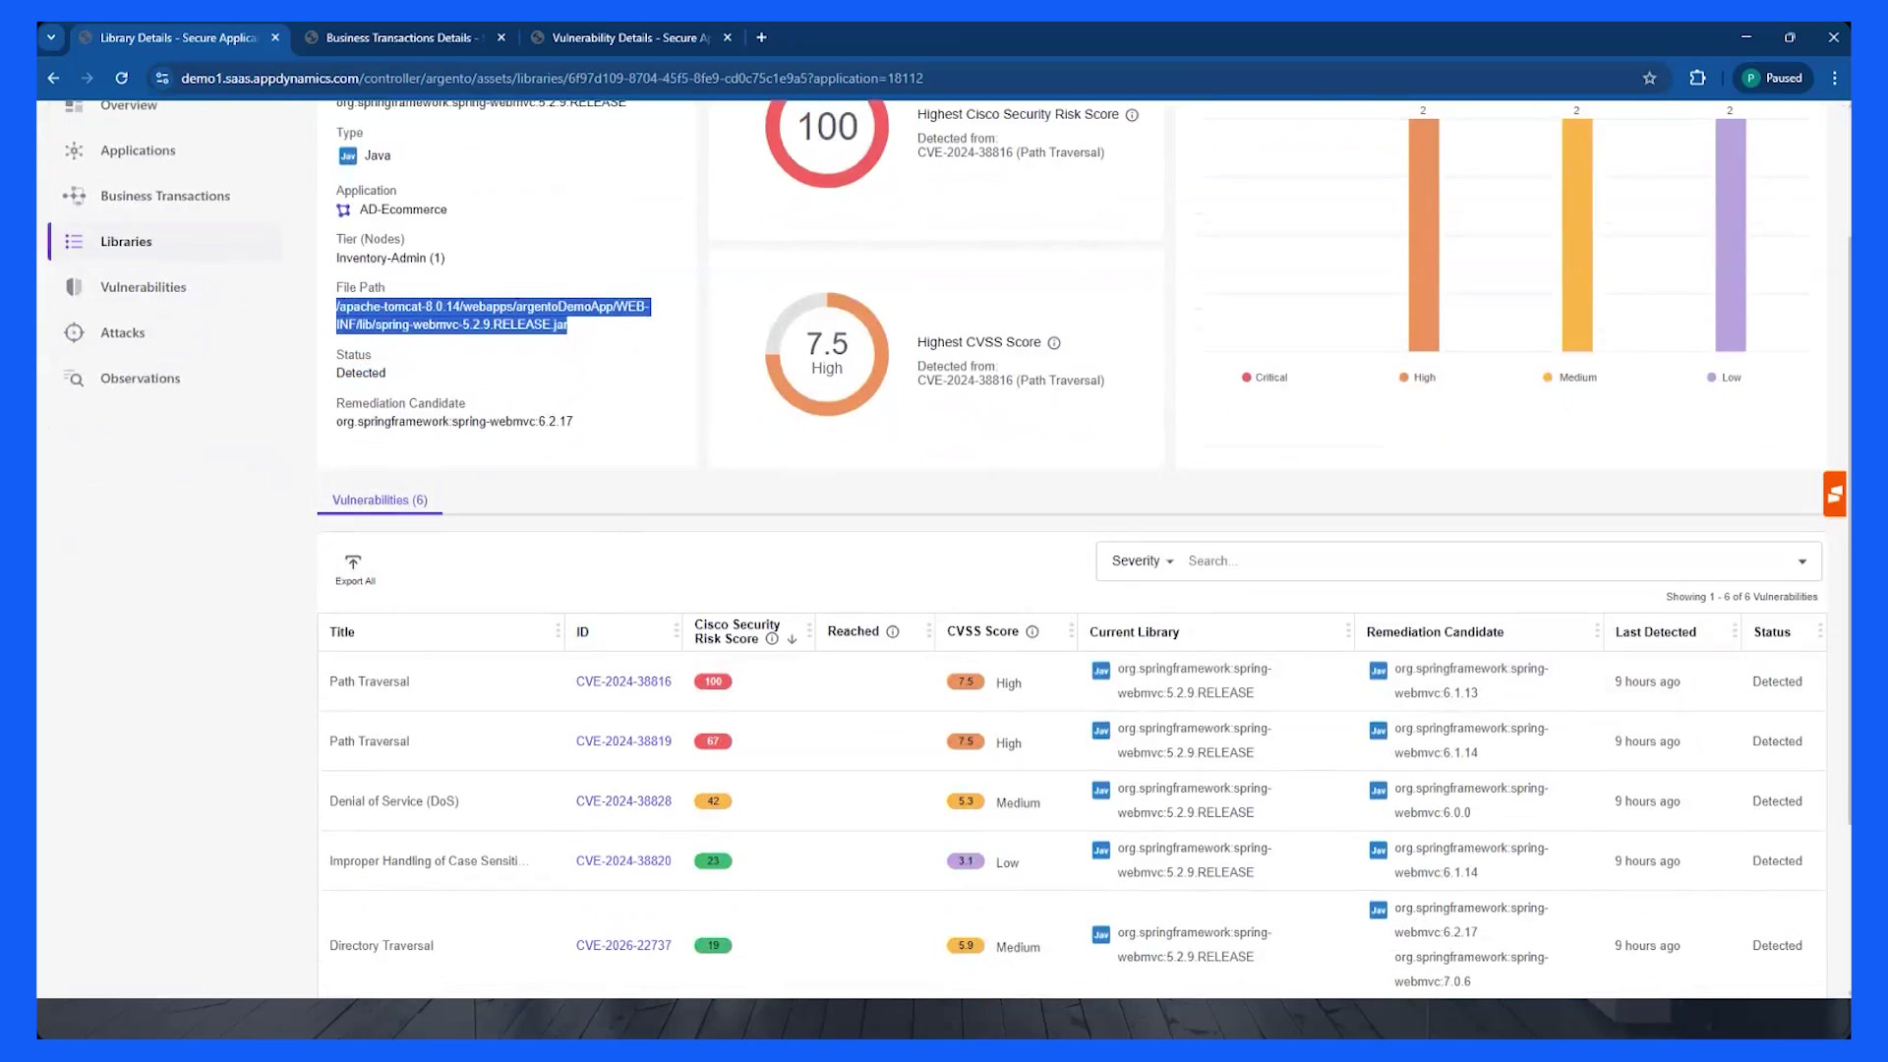This screenshot has height=1062, width=1888.
Task: Click the Business Transactions sidebar icon
Action: 74,196
